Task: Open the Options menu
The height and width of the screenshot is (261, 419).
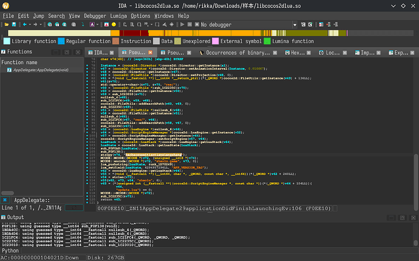Action: 140,16
